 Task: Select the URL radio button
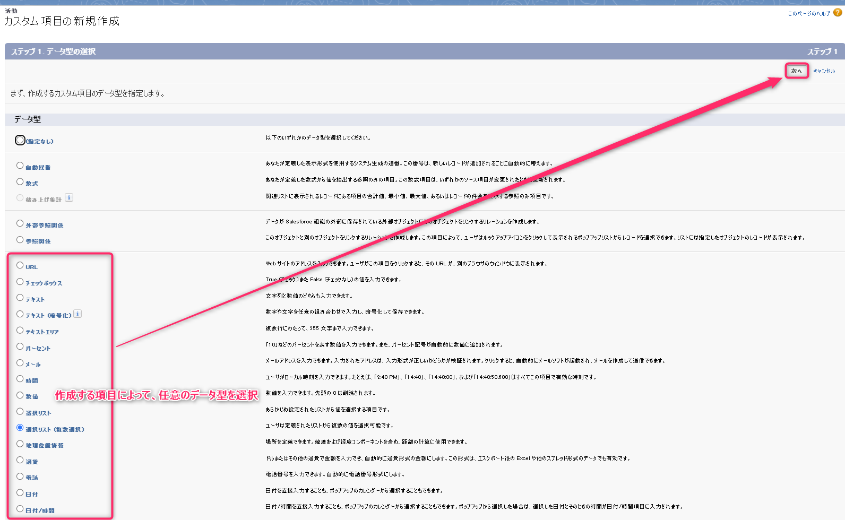[x=20, y=265]
